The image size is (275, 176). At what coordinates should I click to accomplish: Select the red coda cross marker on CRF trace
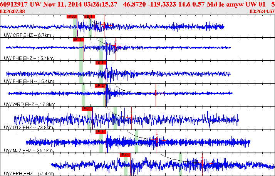pyautogui.click(x=104, y=26)
